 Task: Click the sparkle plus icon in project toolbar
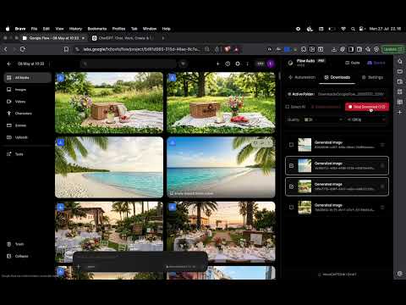[x=218, y=64]
